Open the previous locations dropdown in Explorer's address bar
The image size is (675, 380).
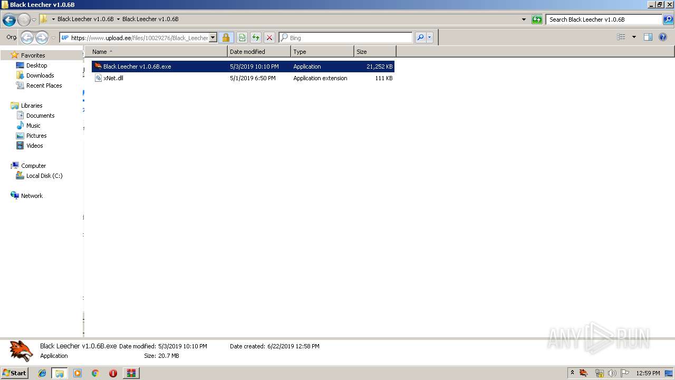coord(524,20)
